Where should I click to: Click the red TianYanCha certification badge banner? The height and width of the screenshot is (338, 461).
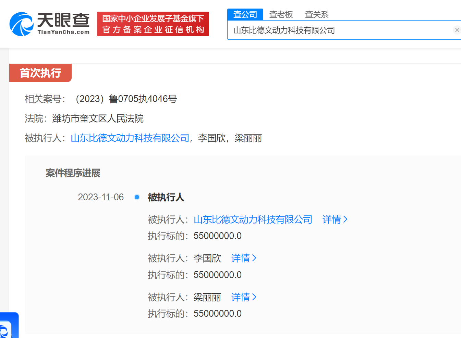point(153,24)
